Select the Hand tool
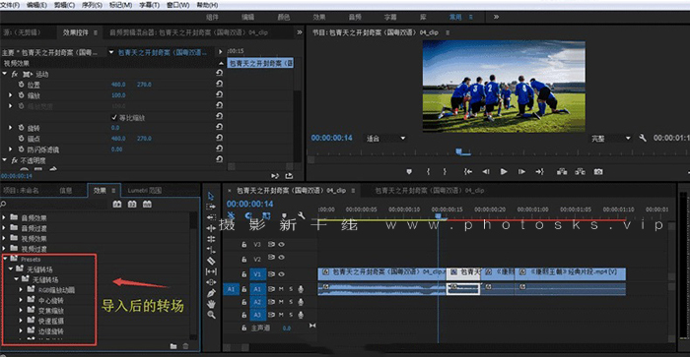690x357 pixels. click(x=211, y=304)
